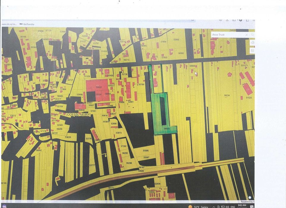The image size is (286, 208).
Task: Select parcel label 50666
Action: (x=192, y=66)
